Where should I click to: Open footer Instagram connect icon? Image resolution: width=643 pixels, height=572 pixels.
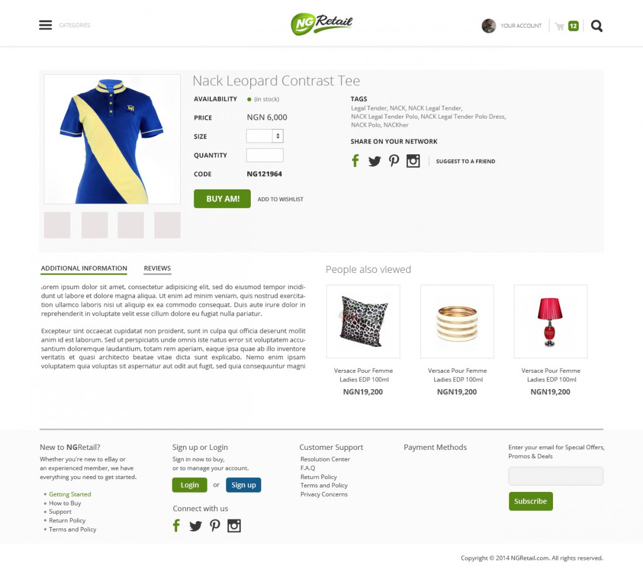tap(234, 526)
